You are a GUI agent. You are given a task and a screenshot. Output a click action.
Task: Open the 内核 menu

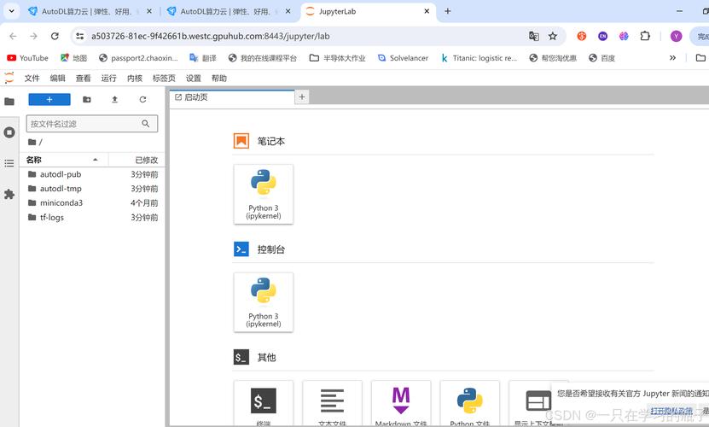[135, 79]
